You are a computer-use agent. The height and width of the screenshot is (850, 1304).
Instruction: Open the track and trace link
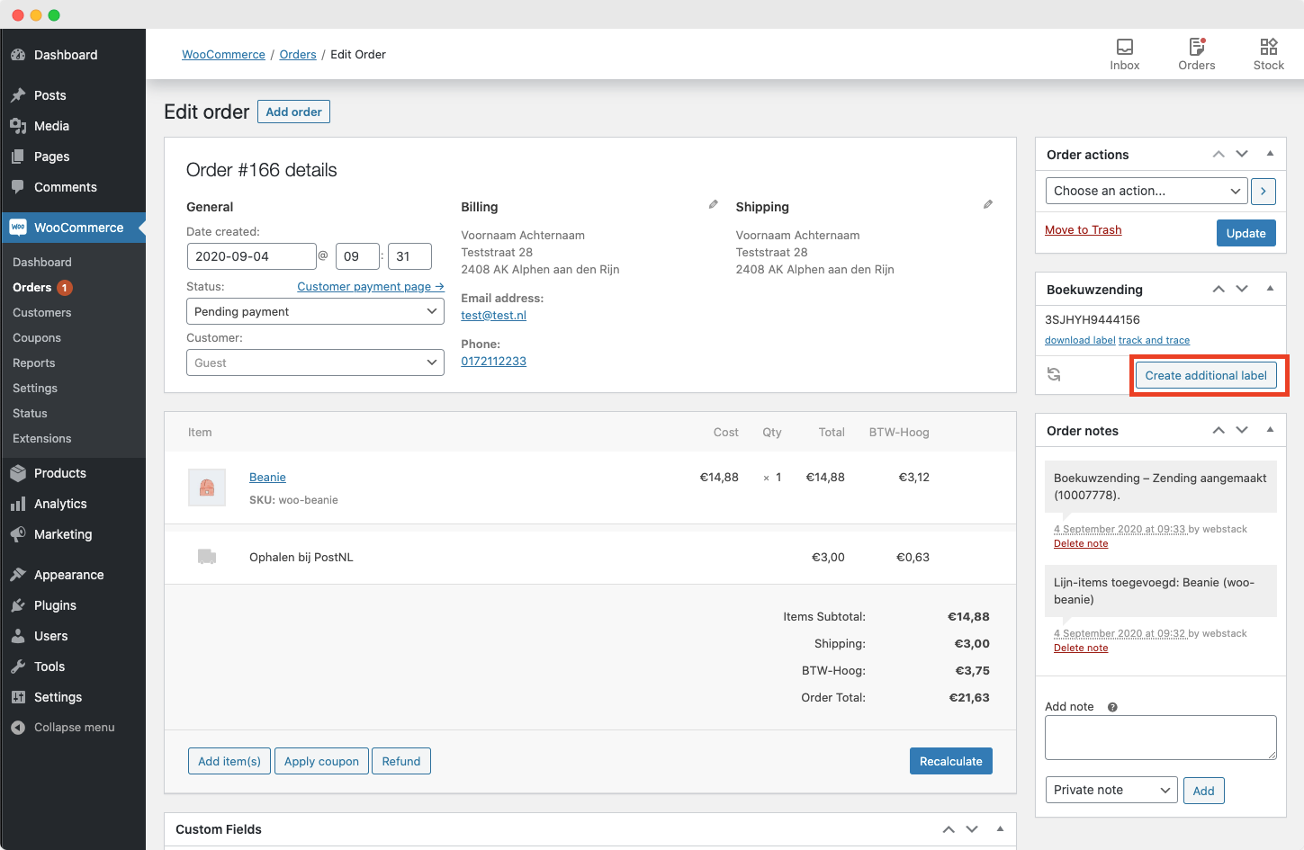pyautogui.click(x=1154, y=340)
